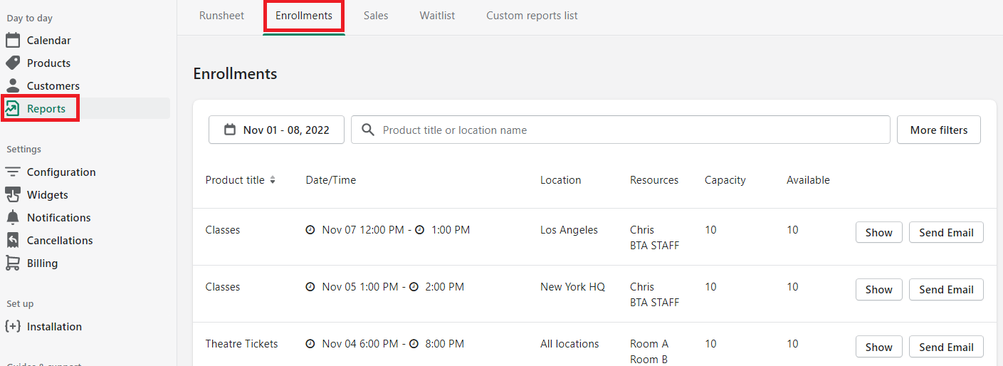
Task: Click the Enrollments page heading
Action: 235,73
